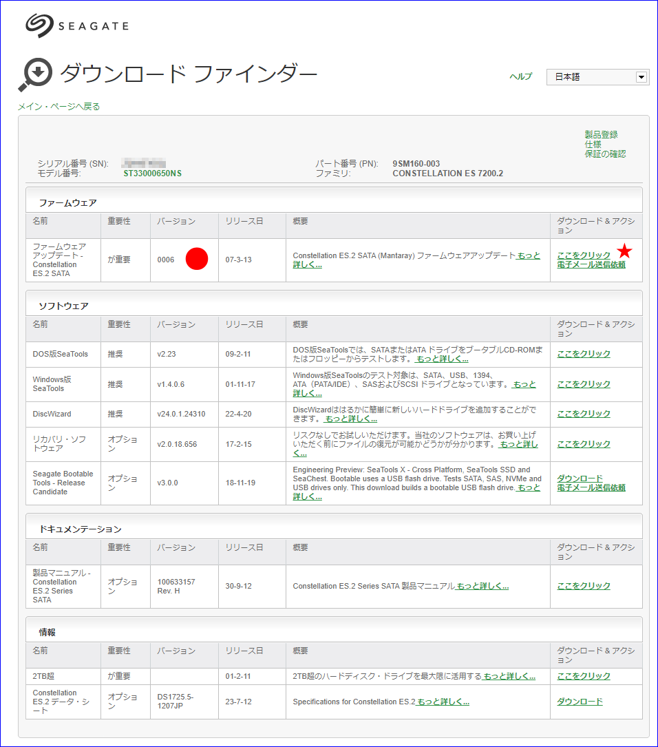Click 電子メール送信依頼 for Seagate Bootable Tools
The width and height of the screenshot is (658, 747).
point(591,487)
